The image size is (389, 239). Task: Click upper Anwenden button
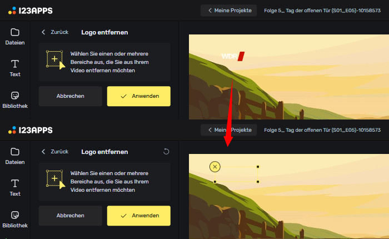click(139, 96)
